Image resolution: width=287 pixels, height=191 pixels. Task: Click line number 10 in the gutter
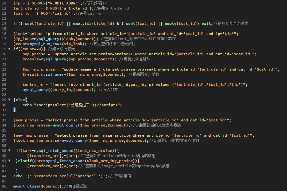tap(4, 3)
